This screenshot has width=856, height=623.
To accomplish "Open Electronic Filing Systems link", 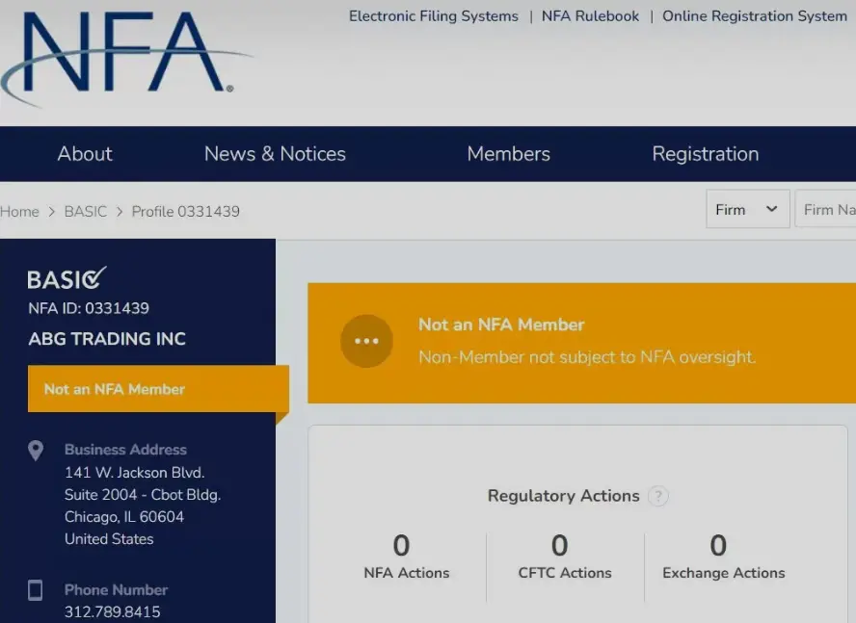I will 434,16.
